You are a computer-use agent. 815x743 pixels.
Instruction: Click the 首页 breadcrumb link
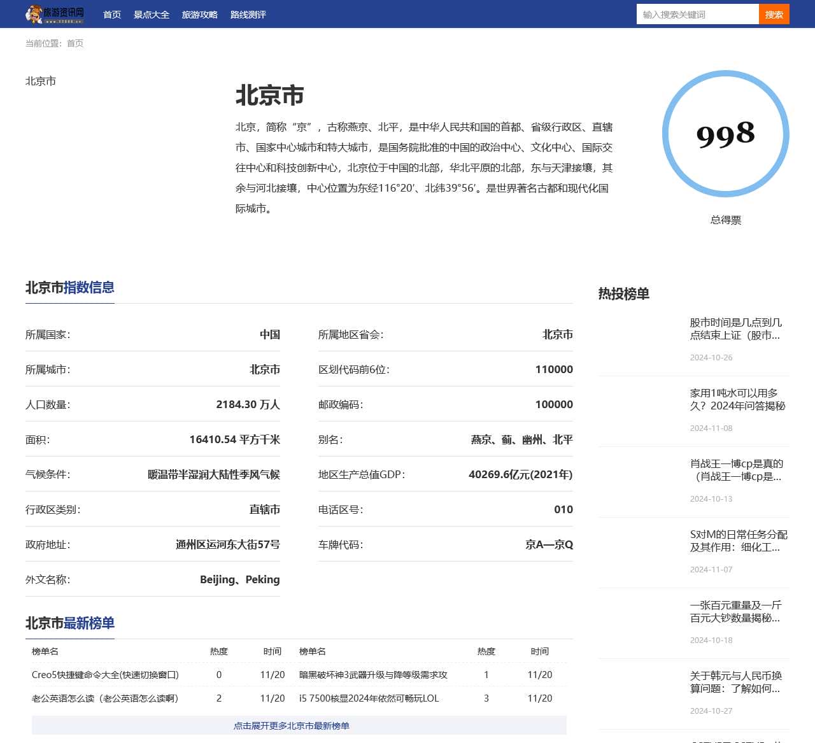[75, 43]
